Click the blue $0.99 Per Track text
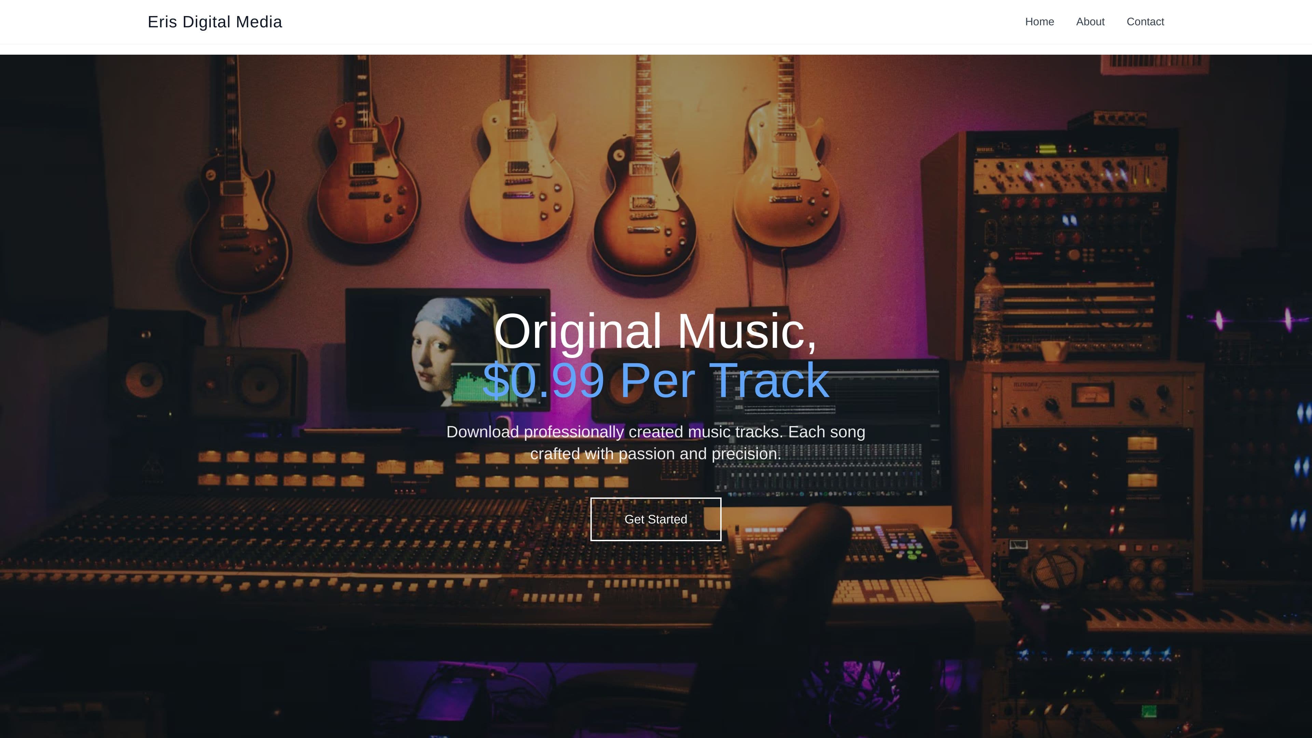The height and width of the screenshot is (738, 1312). (x=655, y=381)
